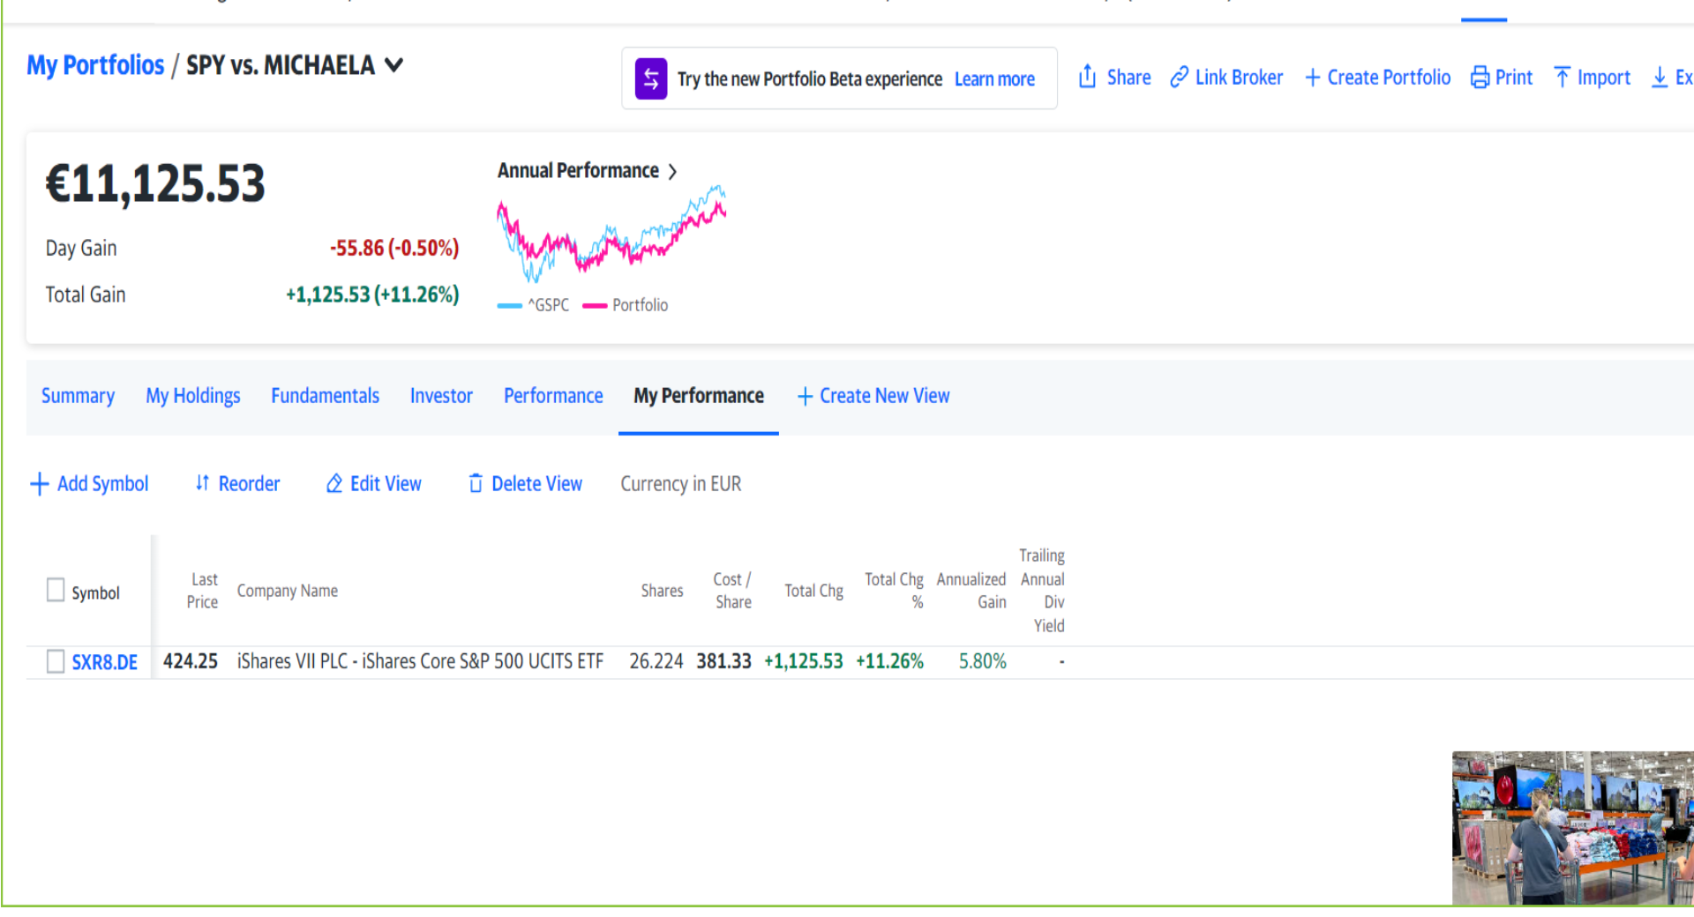Click the +11.26% total change percent cell
Viewport: 1694px width, 917px height.
890,661
